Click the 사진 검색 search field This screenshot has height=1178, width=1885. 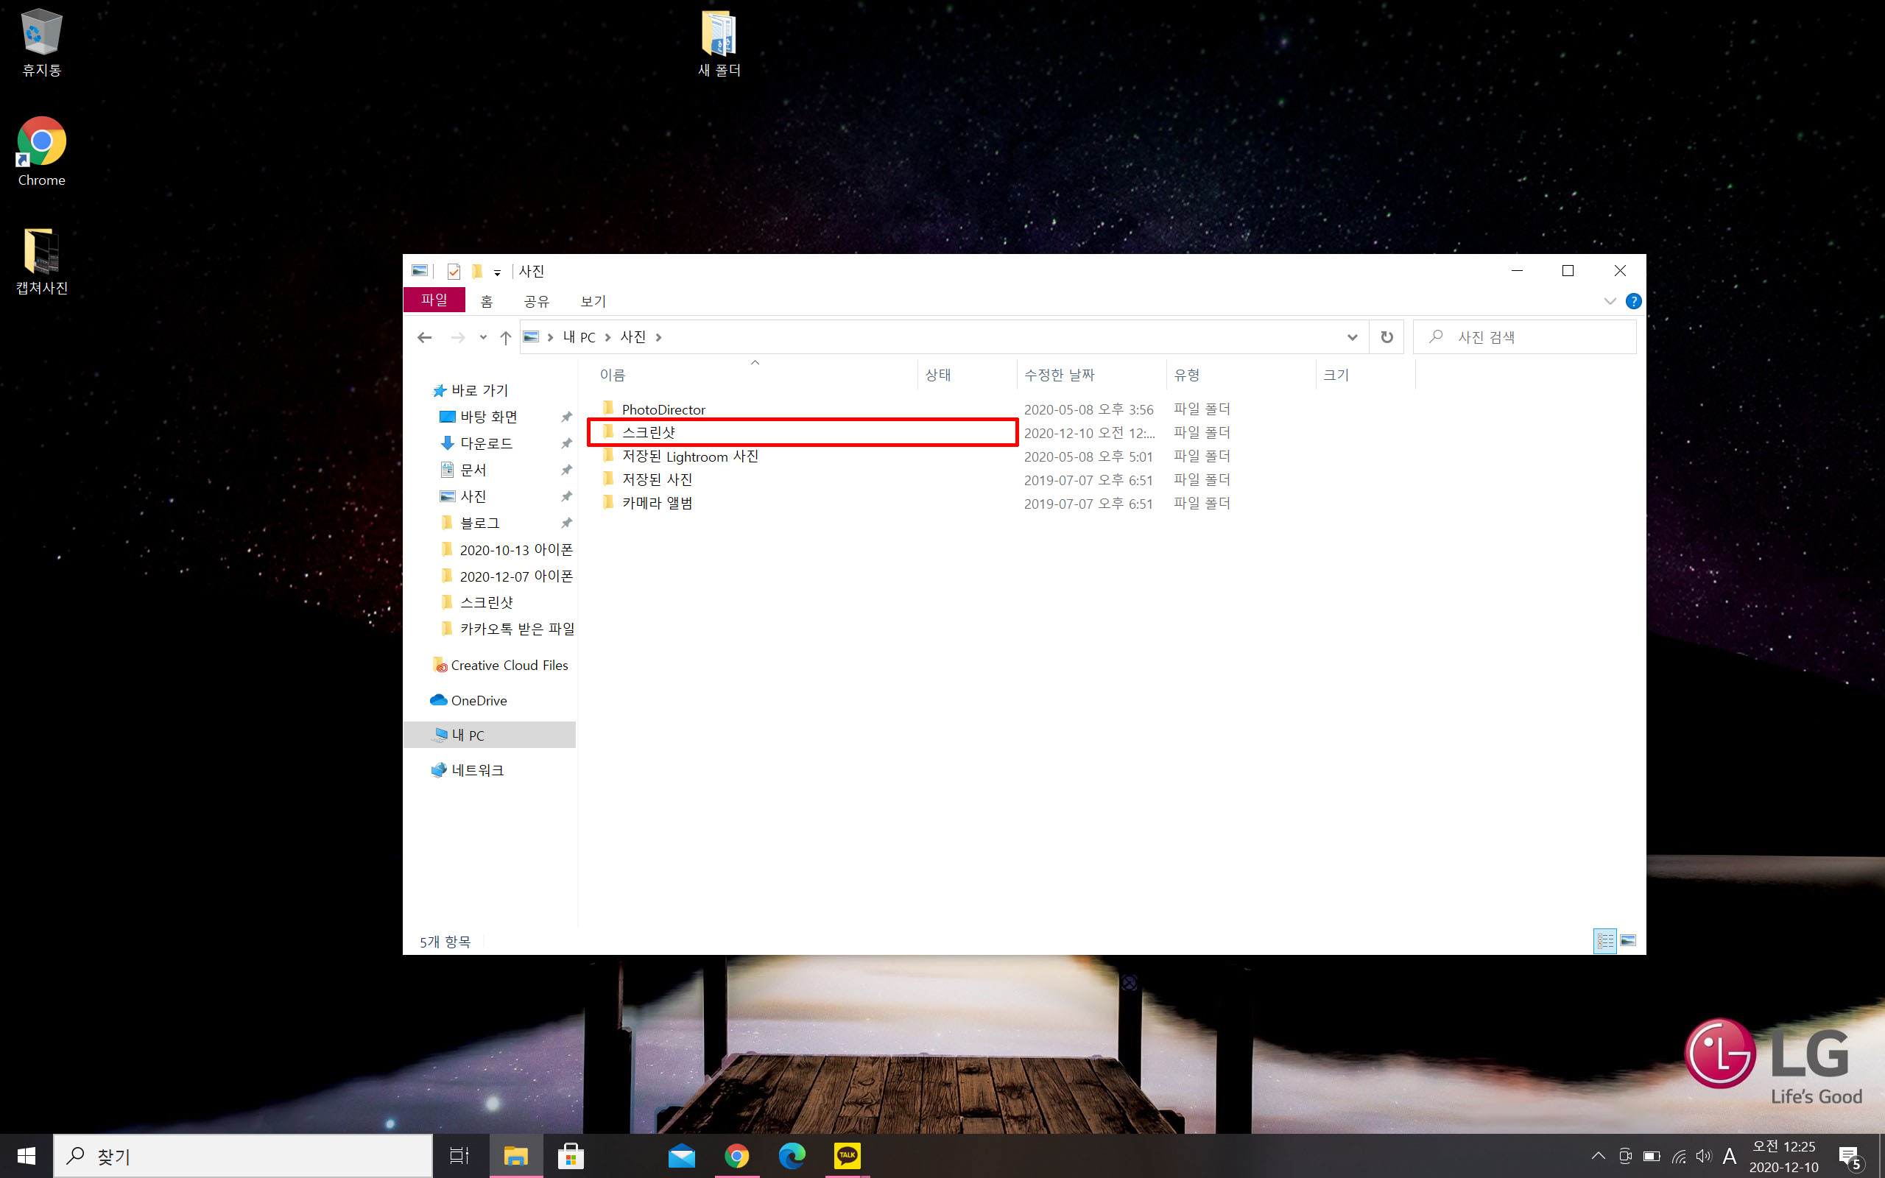(x=1526, y=337)
